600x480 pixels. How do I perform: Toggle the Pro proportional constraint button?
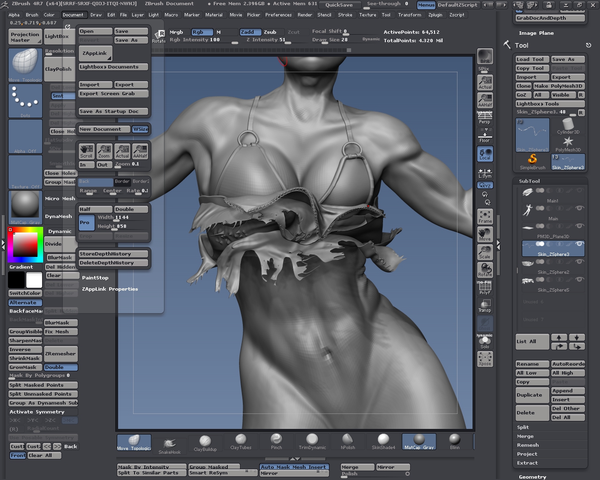86,222
